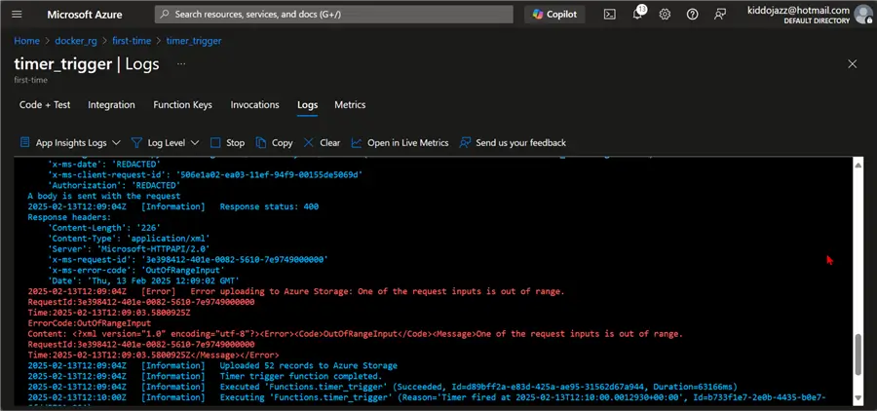Screen dimensions: 877x411
Task: Open the Azure portal hamburger menu
Action: coord(17,15)
